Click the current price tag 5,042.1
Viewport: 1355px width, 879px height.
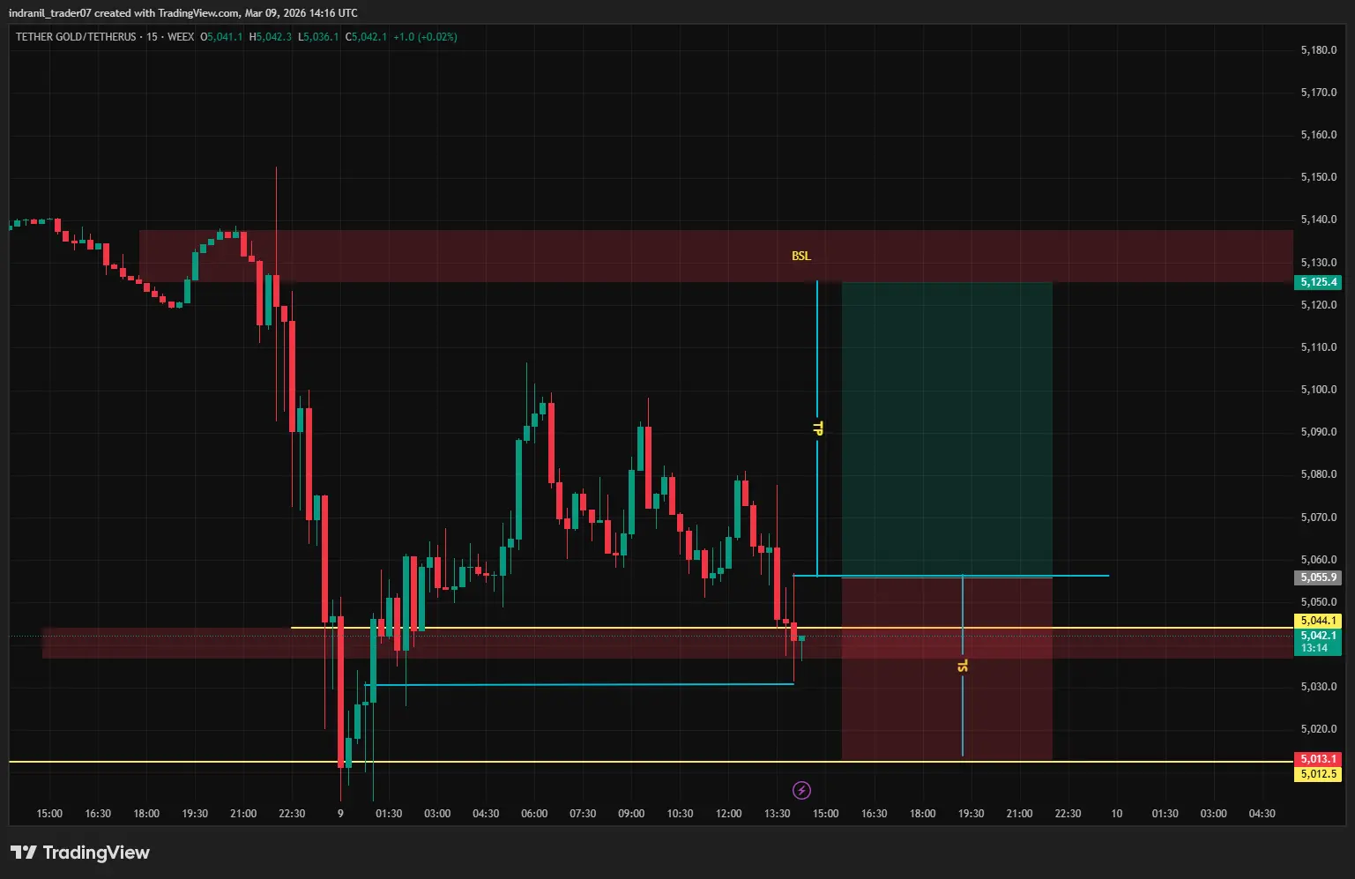(x=1317, y=642)
